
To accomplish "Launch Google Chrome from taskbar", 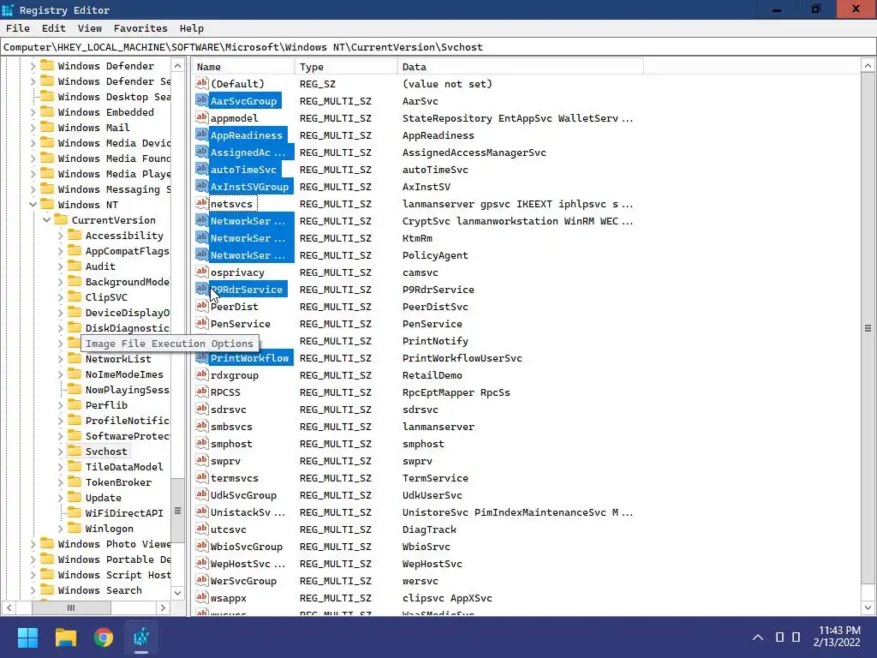I will [104, 637].
